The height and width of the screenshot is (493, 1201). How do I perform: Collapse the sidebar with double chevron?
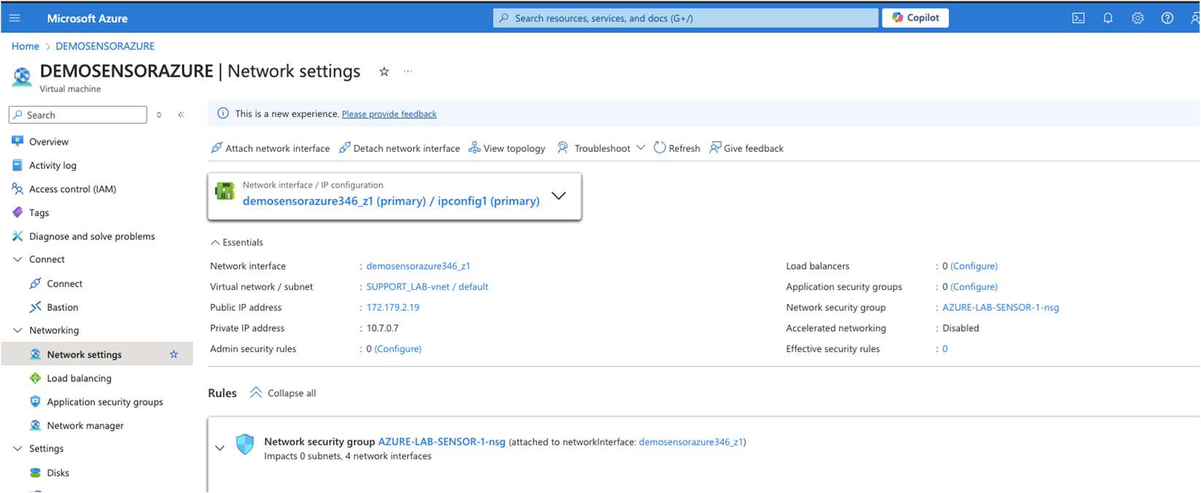pyautogui.click(x=181, y=115)
